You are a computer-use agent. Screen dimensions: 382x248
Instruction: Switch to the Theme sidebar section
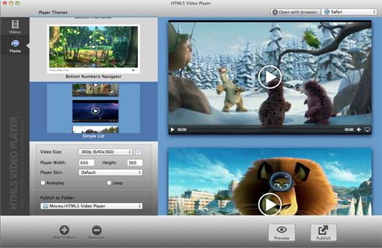coord(15,46)
